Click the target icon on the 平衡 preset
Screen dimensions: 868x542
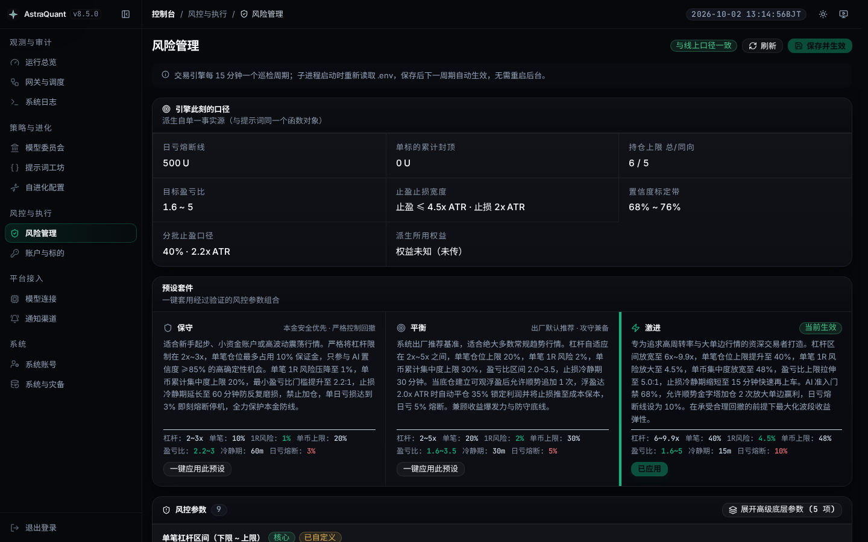click(401, 328)
